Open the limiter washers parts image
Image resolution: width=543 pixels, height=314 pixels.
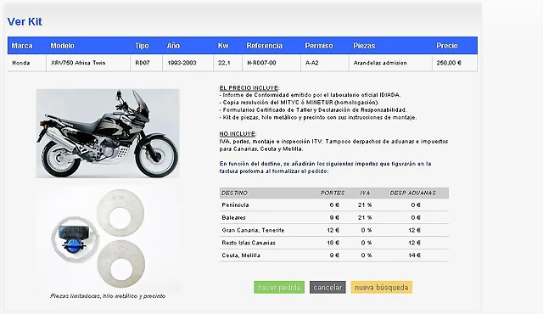[108, 238]
